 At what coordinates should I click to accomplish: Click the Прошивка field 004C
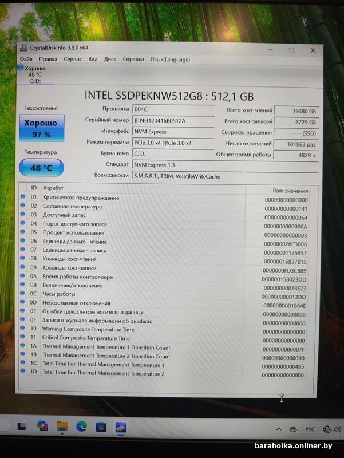pos(173,109)
